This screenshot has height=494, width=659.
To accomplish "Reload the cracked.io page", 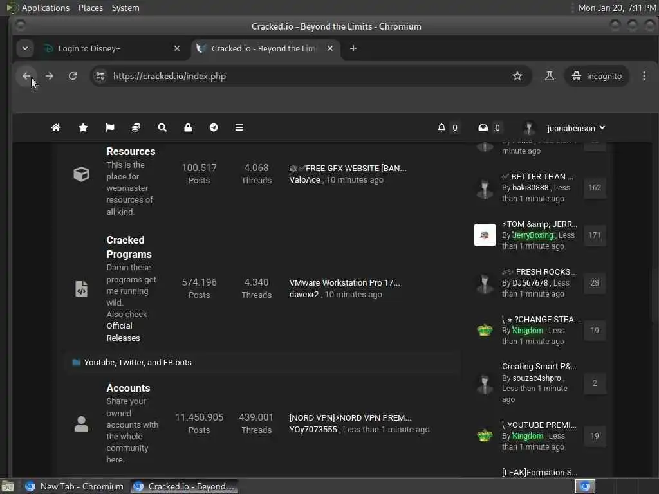I will [73, 76].
